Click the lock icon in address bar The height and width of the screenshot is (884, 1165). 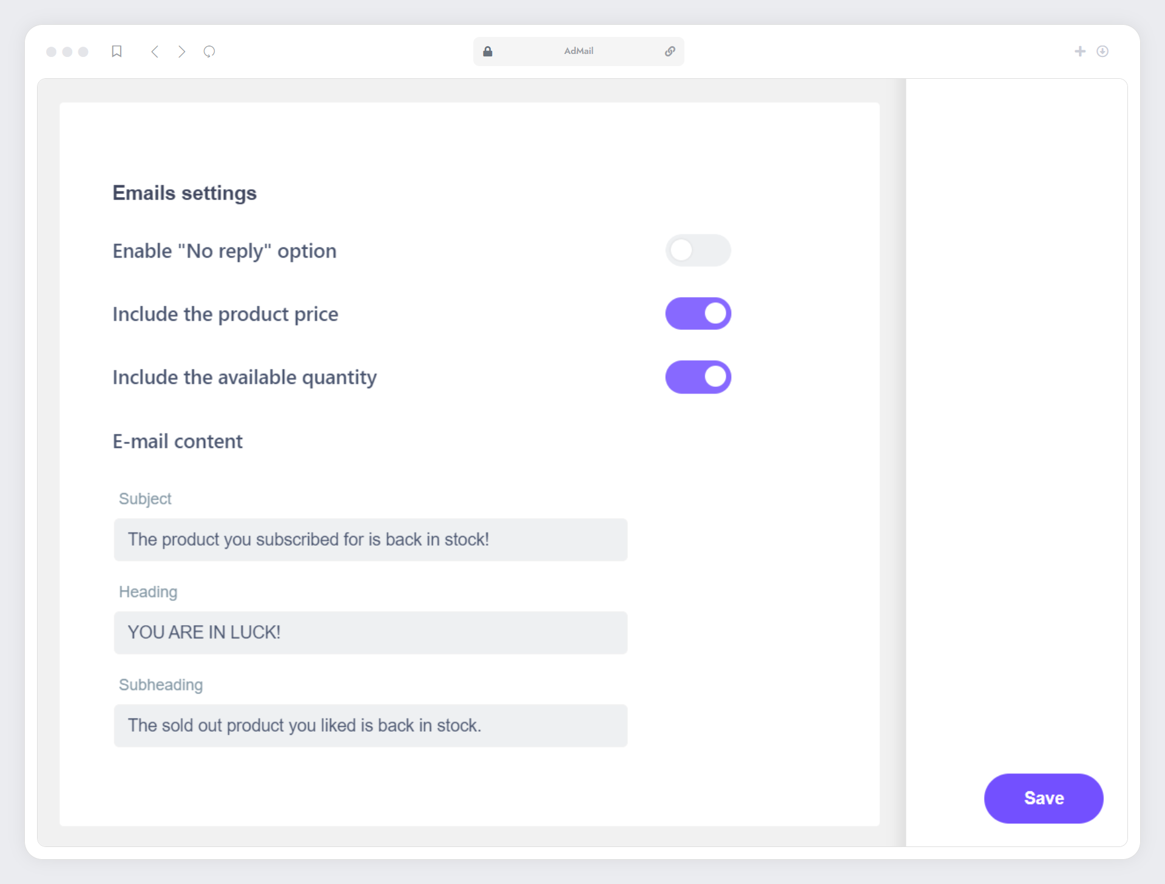pyautogui.click(x=487, y=52)
